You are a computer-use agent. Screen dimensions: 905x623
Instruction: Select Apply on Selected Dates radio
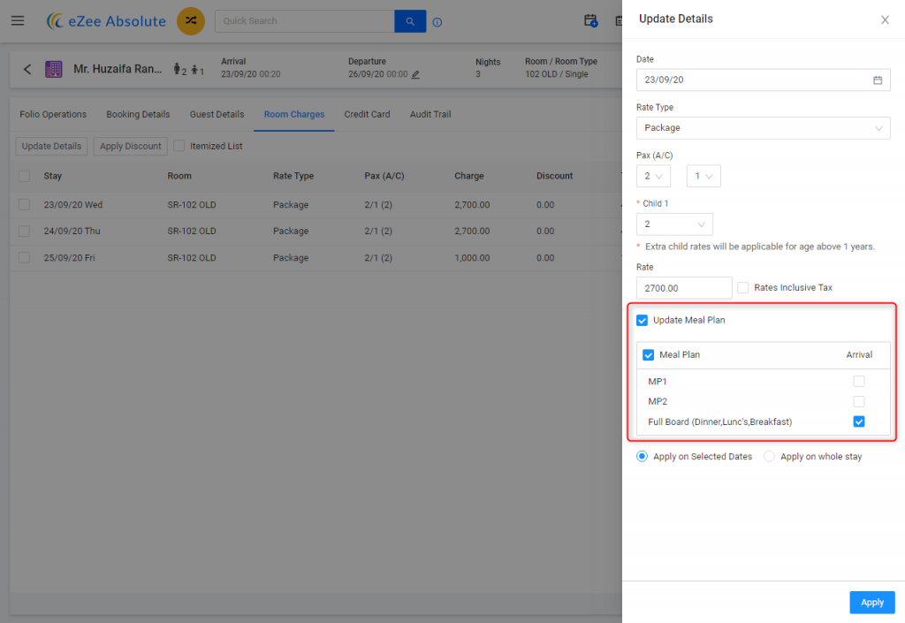642,456
